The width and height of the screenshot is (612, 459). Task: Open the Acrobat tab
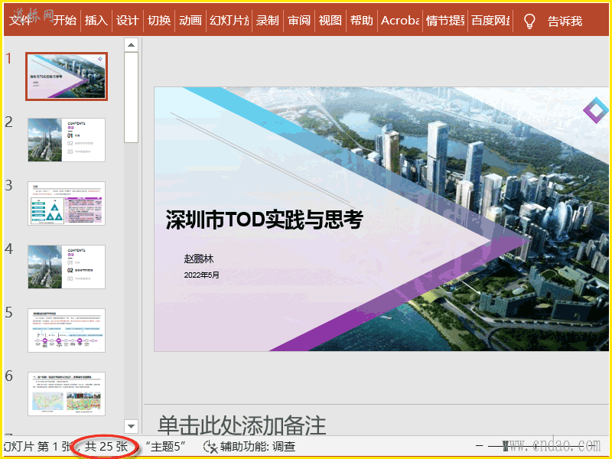click(x=400, y=21)
